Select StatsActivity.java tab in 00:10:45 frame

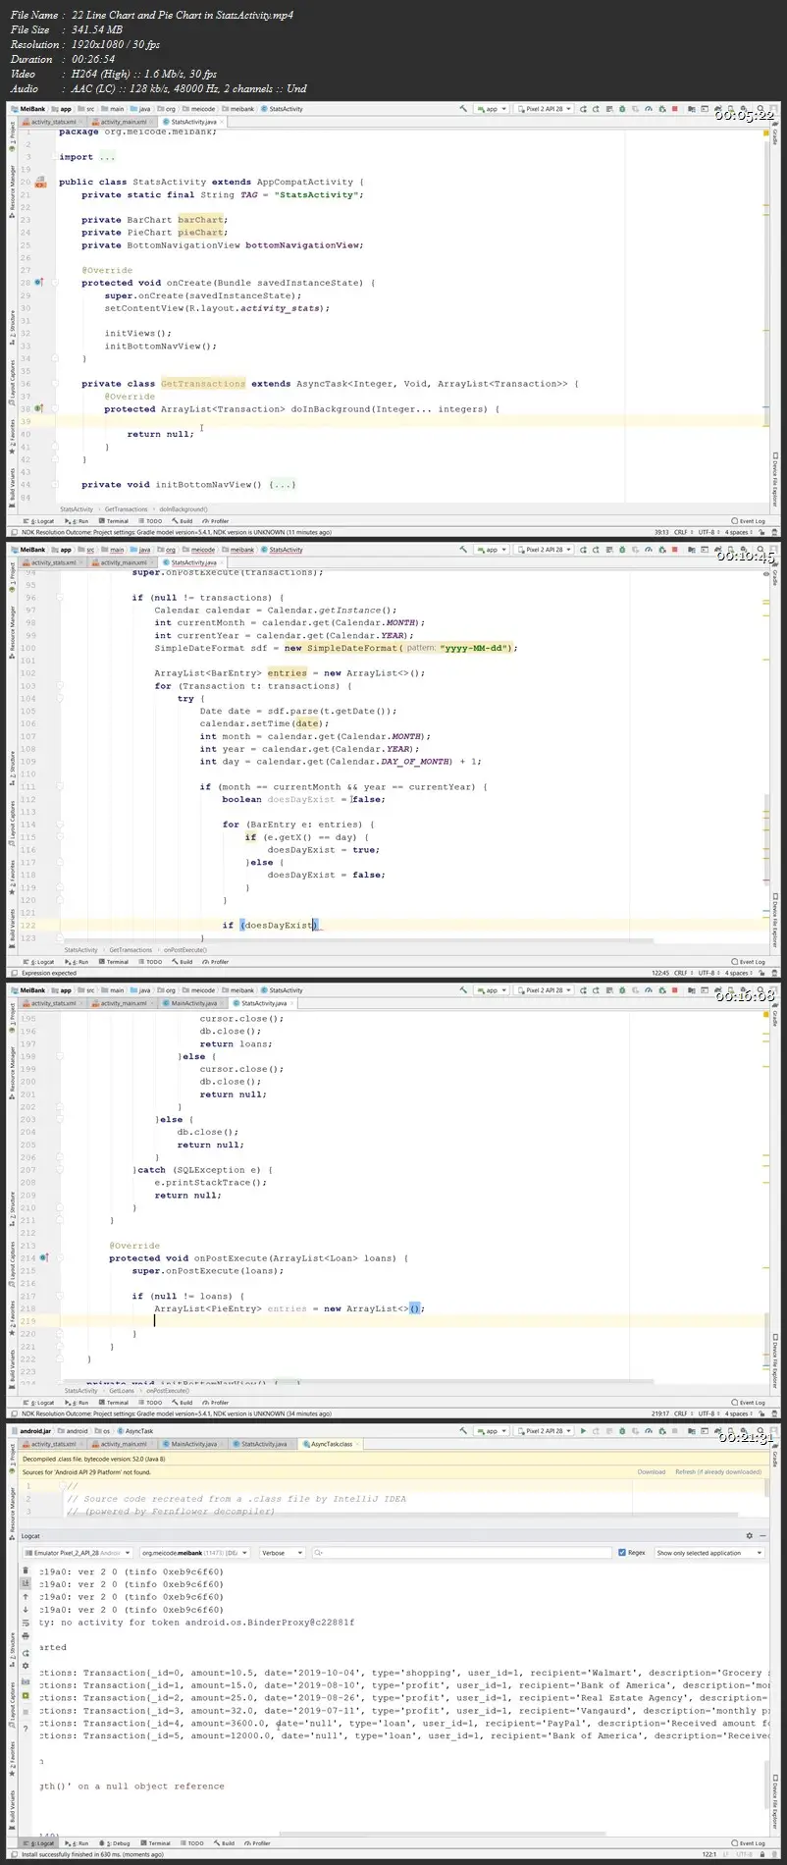(193, 562)
